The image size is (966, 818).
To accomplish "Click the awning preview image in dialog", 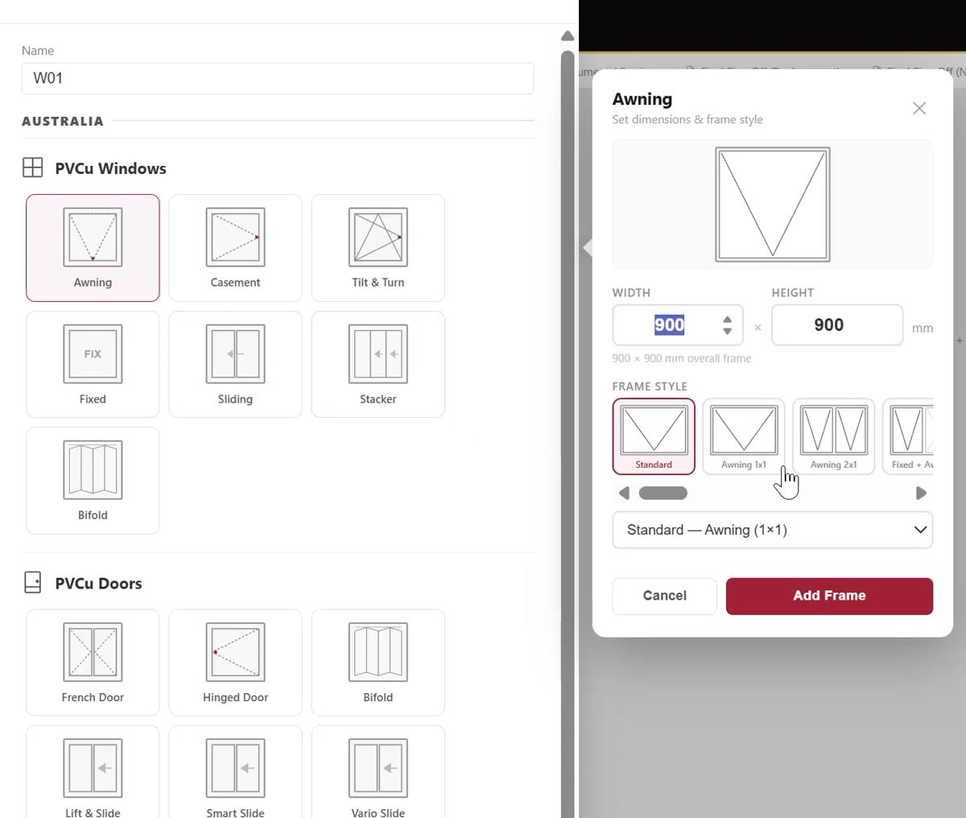I will click(773, 204).
